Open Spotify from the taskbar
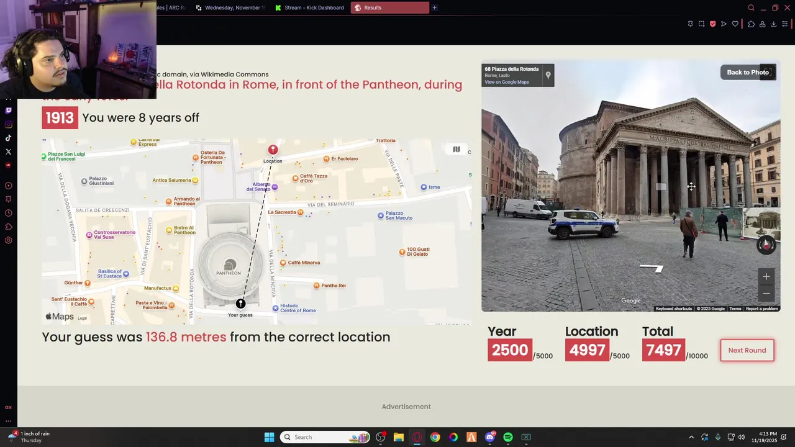The width and height of the screenshot is (795, 447). 508,437
